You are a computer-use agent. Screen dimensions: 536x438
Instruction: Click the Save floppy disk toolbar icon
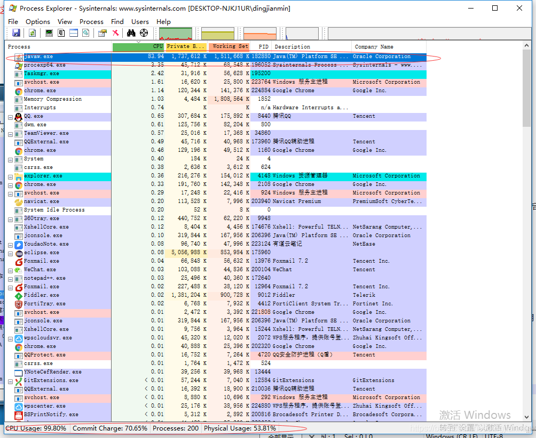pyautogui.click(x=16, y=33)
